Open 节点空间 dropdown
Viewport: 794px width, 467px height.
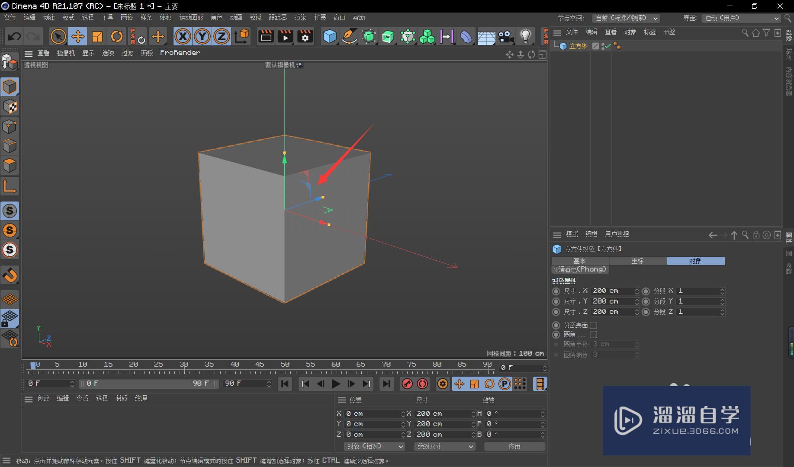626,18
